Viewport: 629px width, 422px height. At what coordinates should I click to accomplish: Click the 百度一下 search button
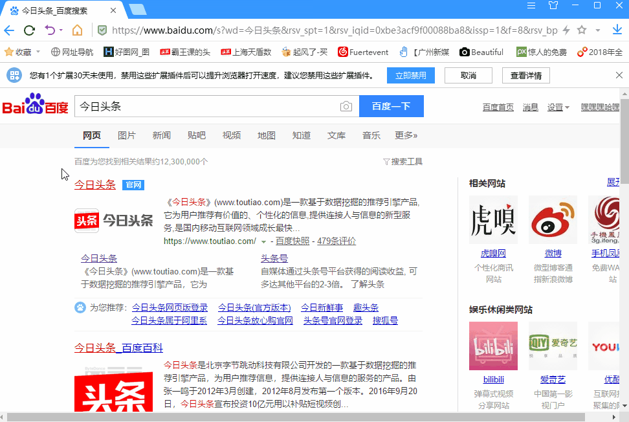pos(391,106)
